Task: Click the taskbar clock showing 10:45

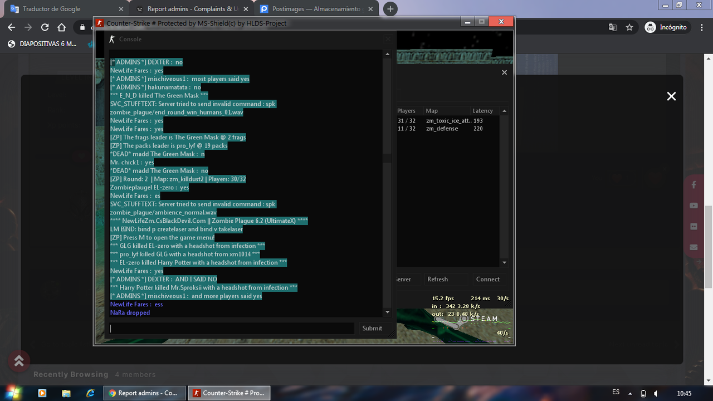Action: point(684,393)
